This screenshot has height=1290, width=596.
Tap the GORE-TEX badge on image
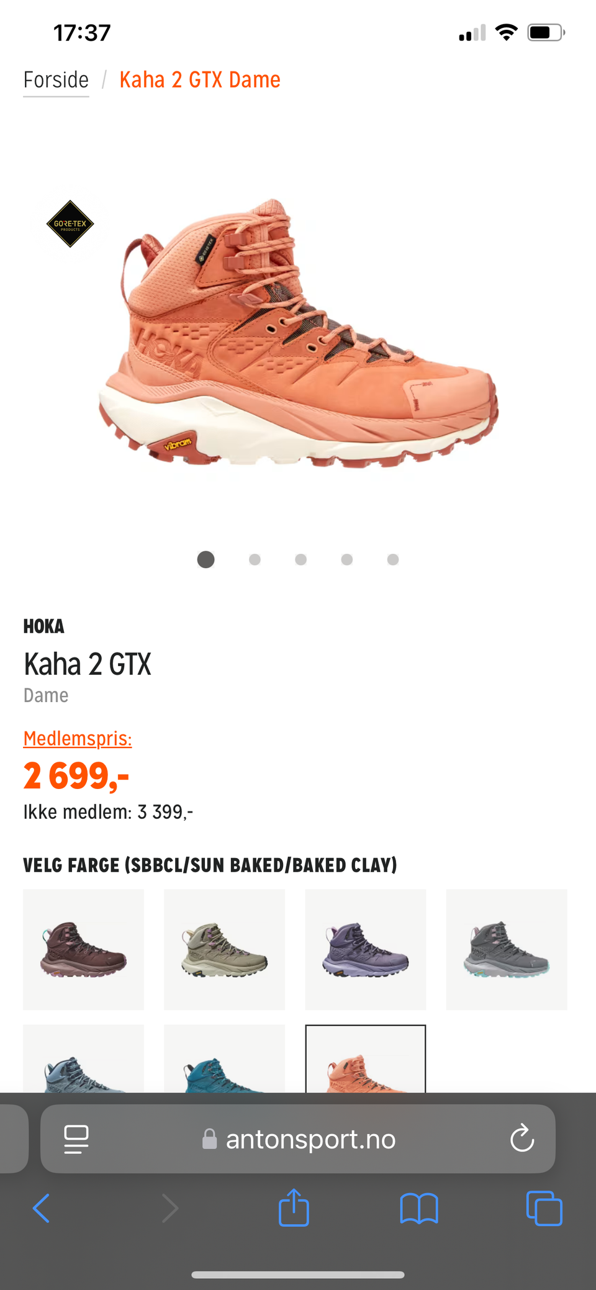70,223
